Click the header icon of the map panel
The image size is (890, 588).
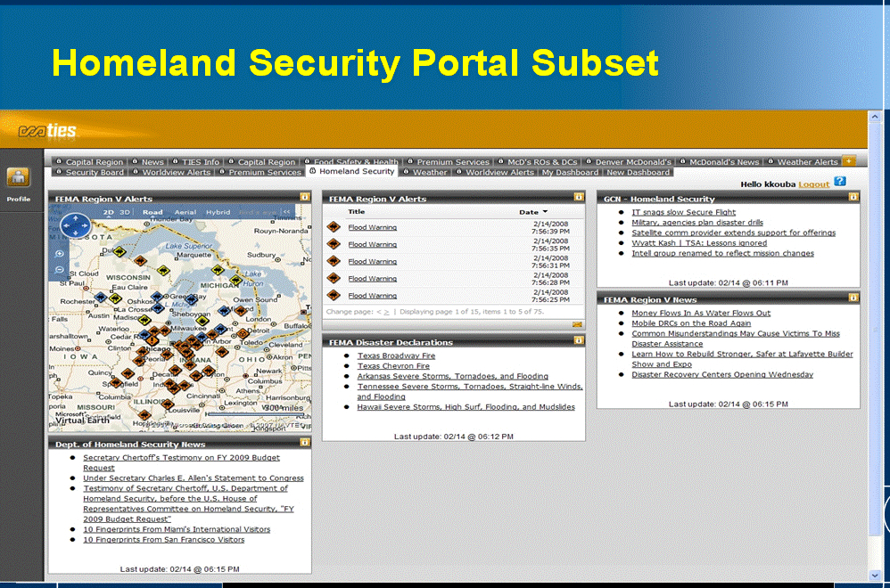tap(305, 197)
